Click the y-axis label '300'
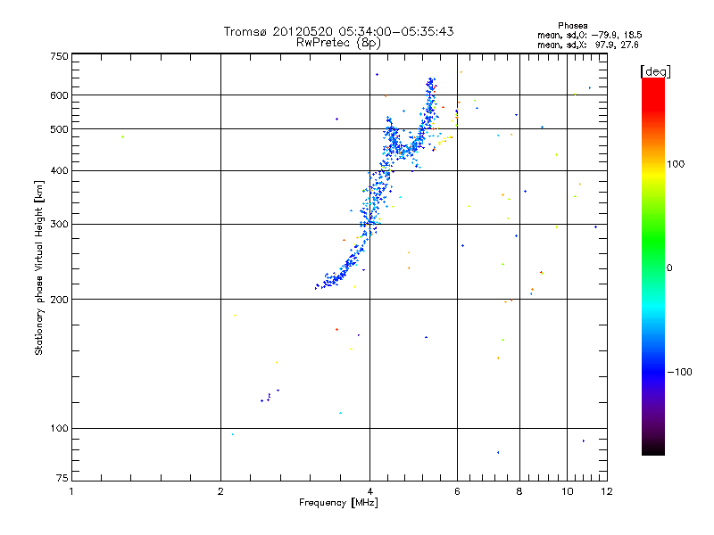Viewport: 714px width, 535px height. coord(59,225)
